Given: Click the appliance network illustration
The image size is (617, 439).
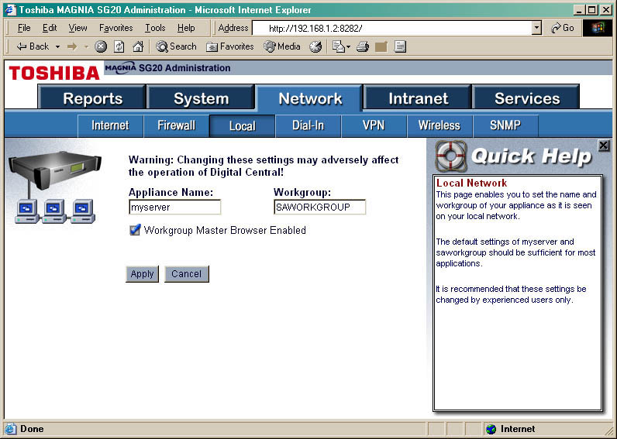Looking at the screenshot, I should 55,187.
